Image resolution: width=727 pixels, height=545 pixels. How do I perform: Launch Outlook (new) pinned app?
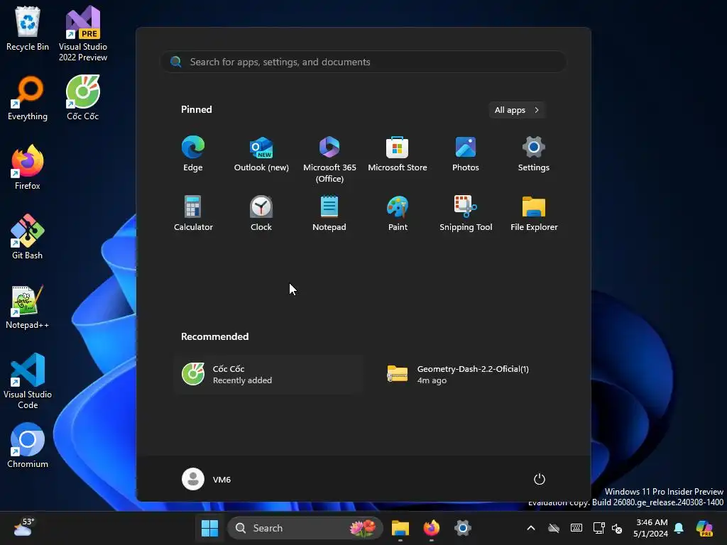(261, 154)
